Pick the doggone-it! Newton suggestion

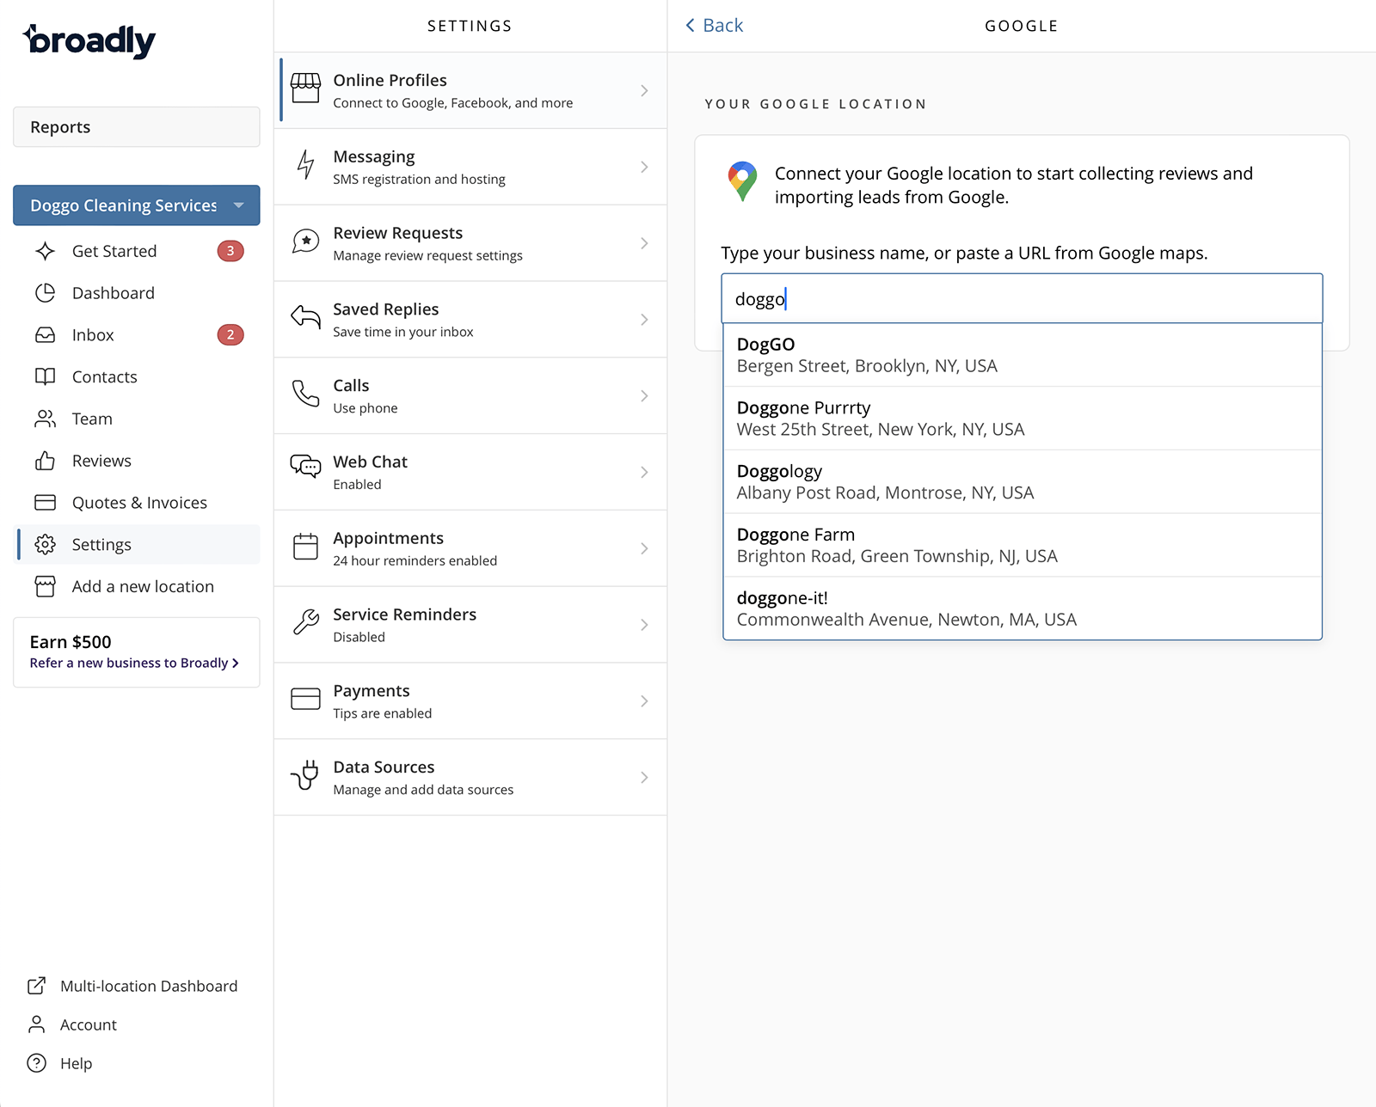coord(1023,609)
